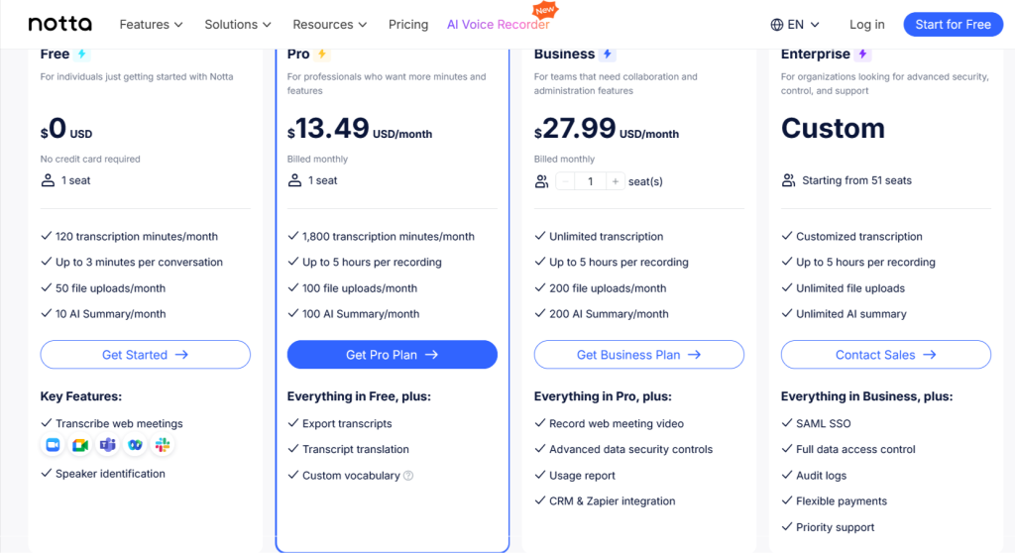This screenshot has width=1015, height=553.
Task: Open the Resources dropdown menu
Action: 329,25
